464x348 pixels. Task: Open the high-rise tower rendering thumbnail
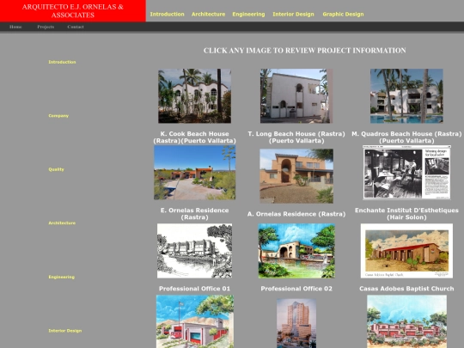[296, 323]
